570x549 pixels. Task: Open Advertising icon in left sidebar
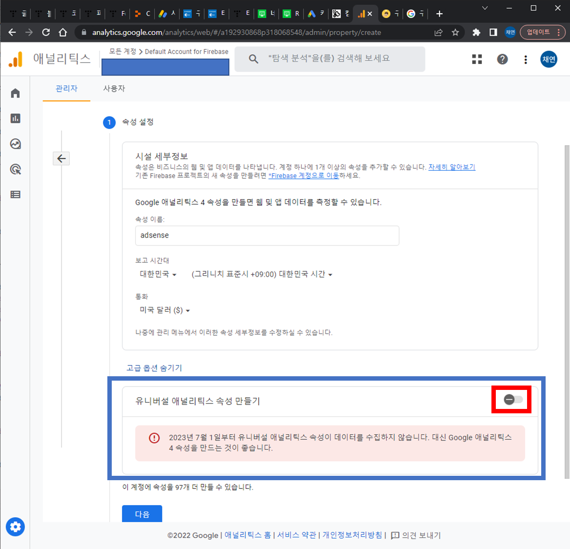pyautogui.click(x=15, y=169)
